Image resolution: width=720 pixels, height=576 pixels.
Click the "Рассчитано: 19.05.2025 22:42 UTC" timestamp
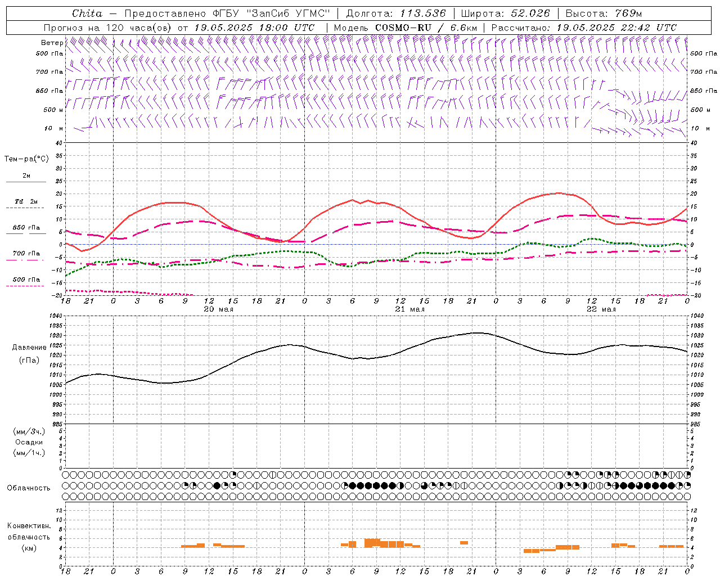[x=584, y=28]
